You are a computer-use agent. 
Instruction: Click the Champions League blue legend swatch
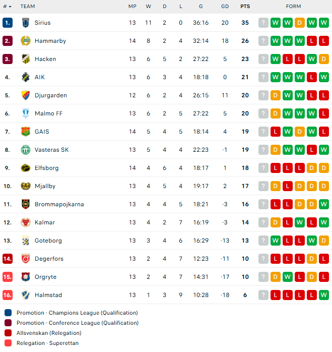[8, 313]
